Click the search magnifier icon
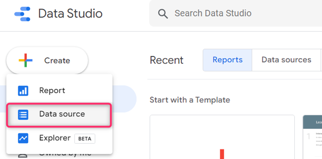Image resolution: width=322 pixels, height=159 pixels. (x=163, y=14)
